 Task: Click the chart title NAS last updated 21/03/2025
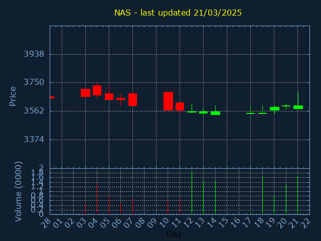(x=178, y=13)
